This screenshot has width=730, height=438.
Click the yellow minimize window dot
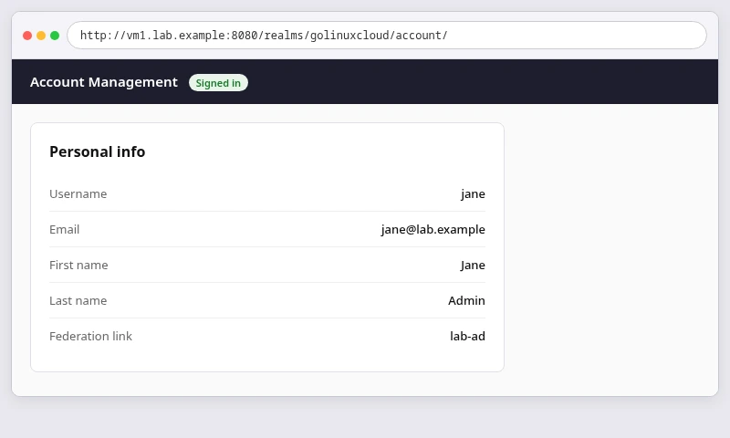(x=41, y=36)
